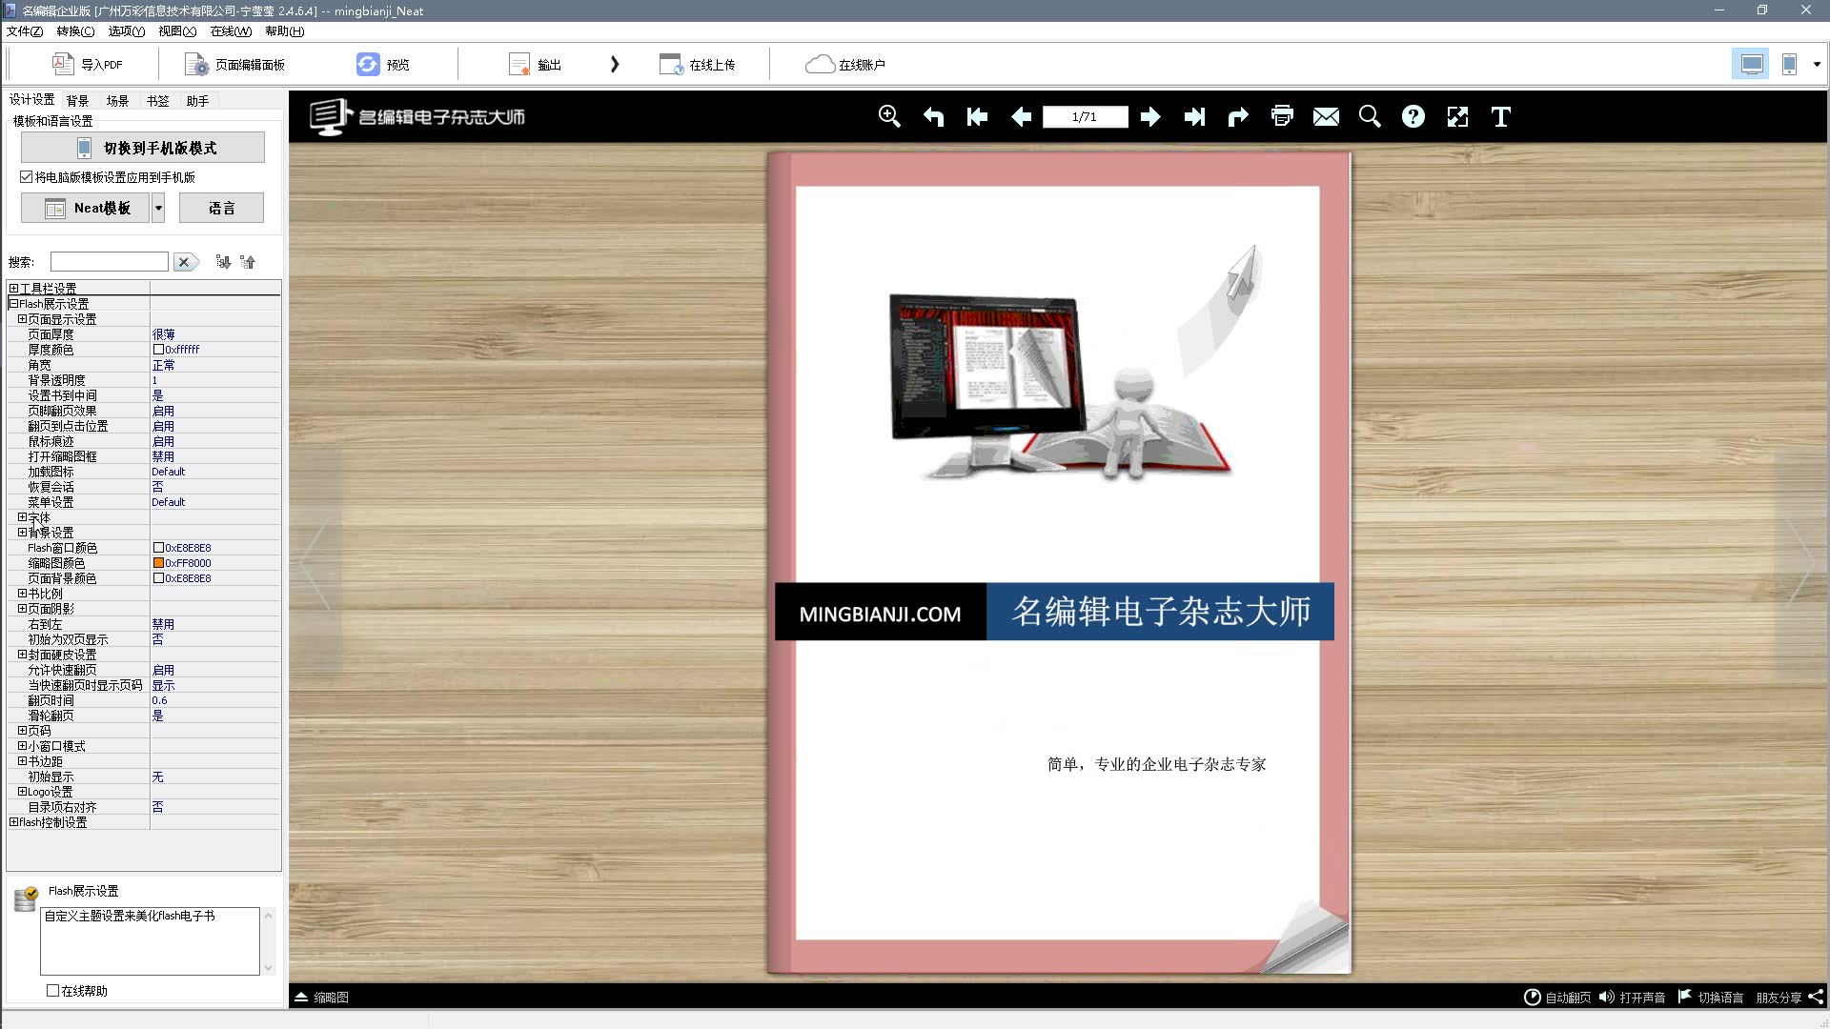Click the email share envelope icon

pyautogui.click(x=1326, y=116)
